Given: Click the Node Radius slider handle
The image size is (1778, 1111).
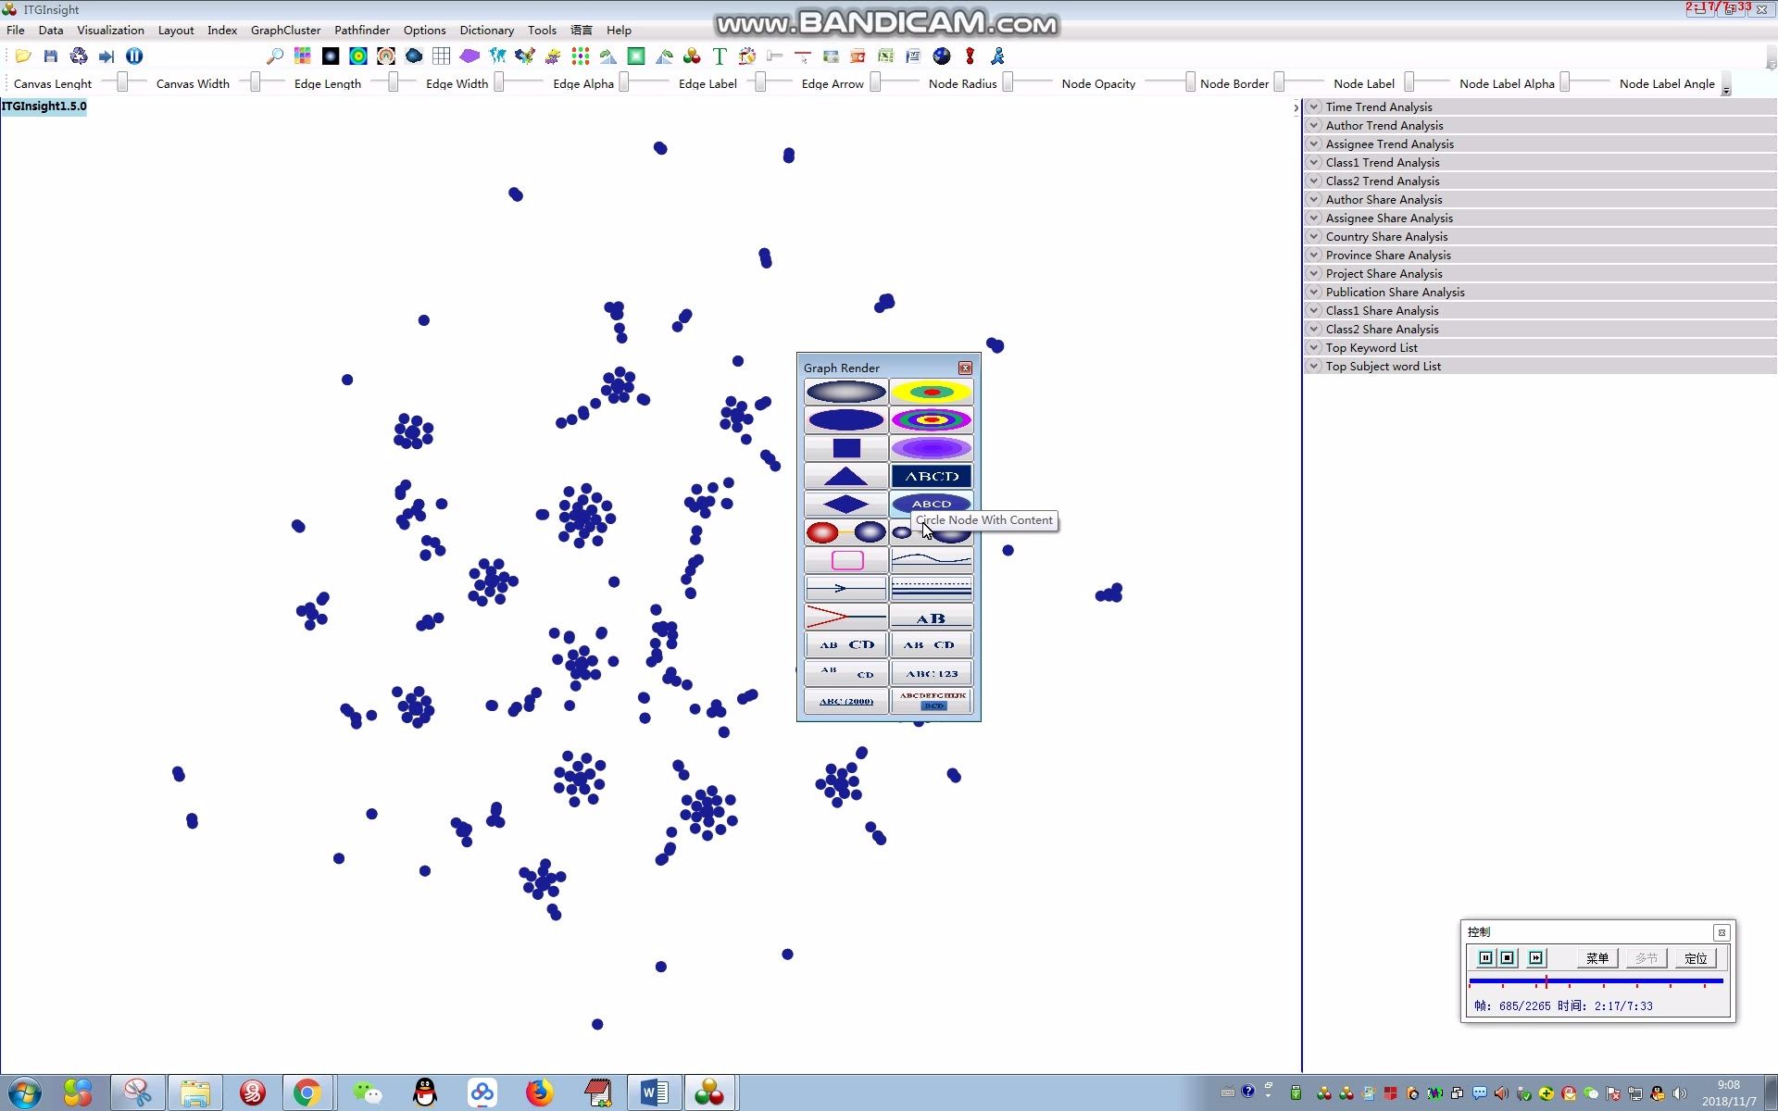Looking at the screenshot, I should (x=1008, y=82).
